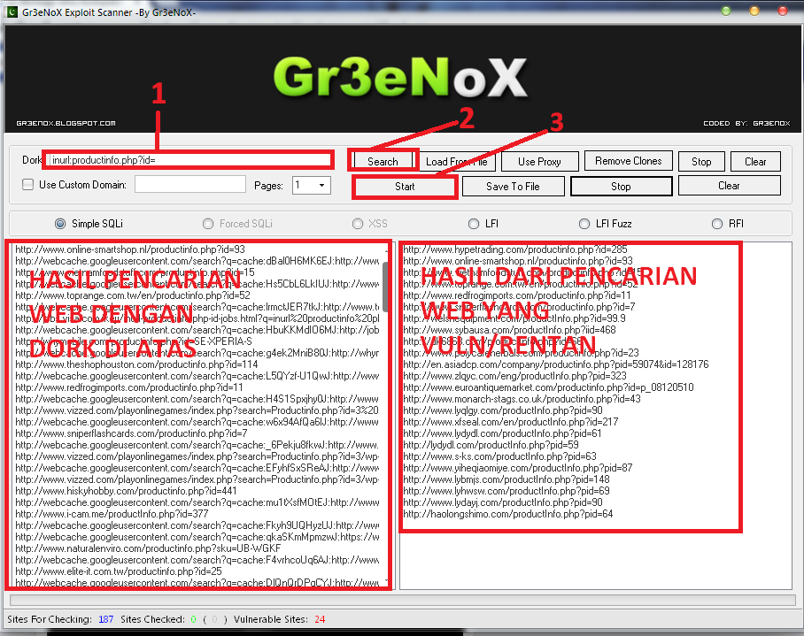Open the Pages dropdown
The image size is (804, 636).
point(321,185)
